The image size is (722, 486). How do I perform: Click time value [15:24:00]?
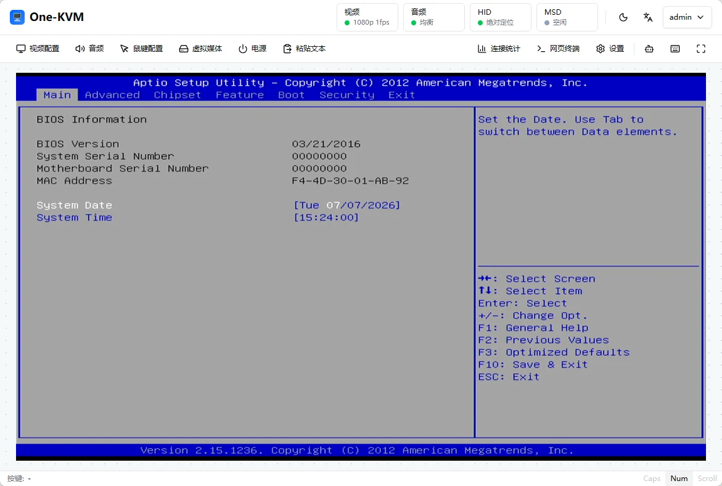[x=326, y=218]
